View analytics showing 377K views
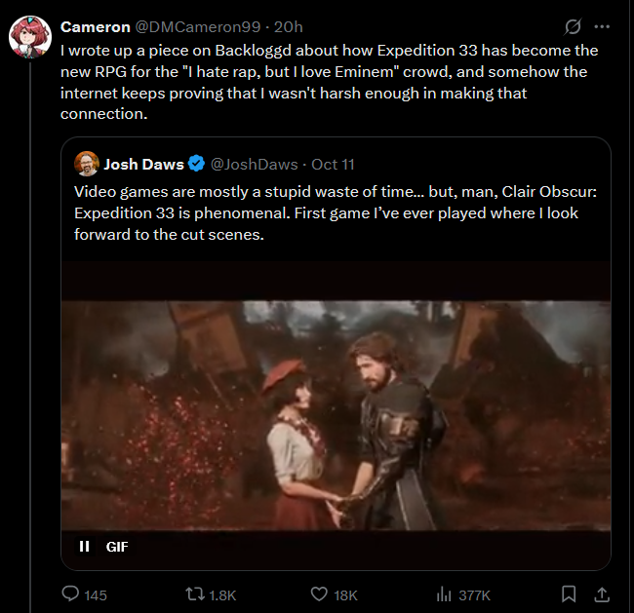 click(445, 594)
